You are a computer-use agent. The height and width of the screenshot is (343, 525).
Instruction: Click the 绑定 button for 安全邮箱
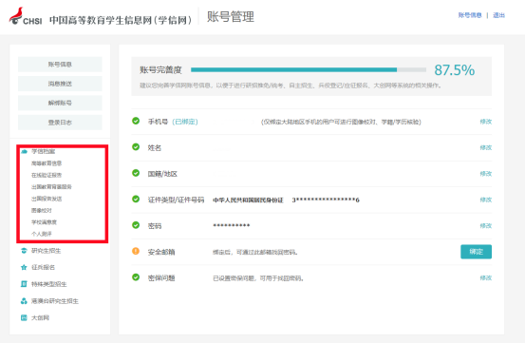[477, 252]
